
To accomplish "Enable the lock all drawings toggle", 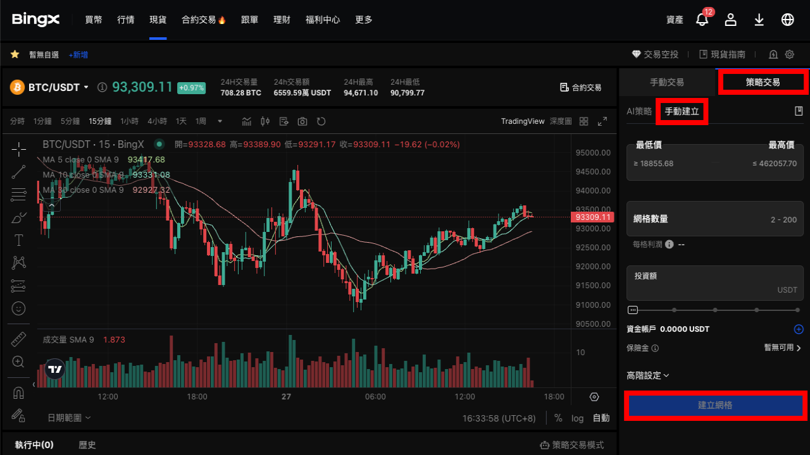I will pyautogui.click(x=18, y=416).
